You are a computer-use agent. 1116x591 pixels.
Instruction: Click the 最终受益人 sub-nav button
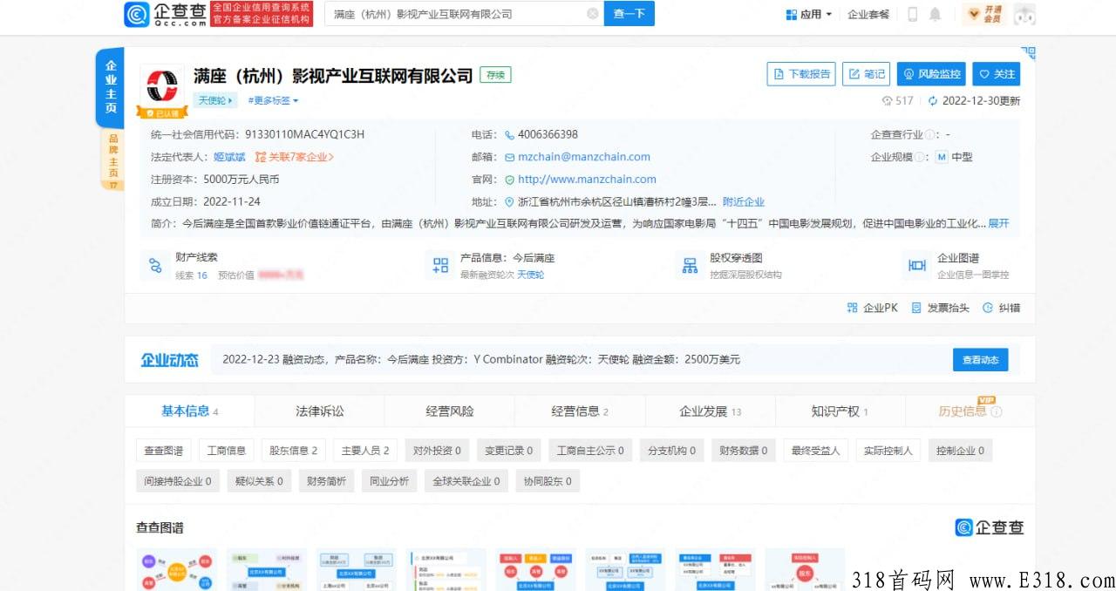tap(815, 451)
